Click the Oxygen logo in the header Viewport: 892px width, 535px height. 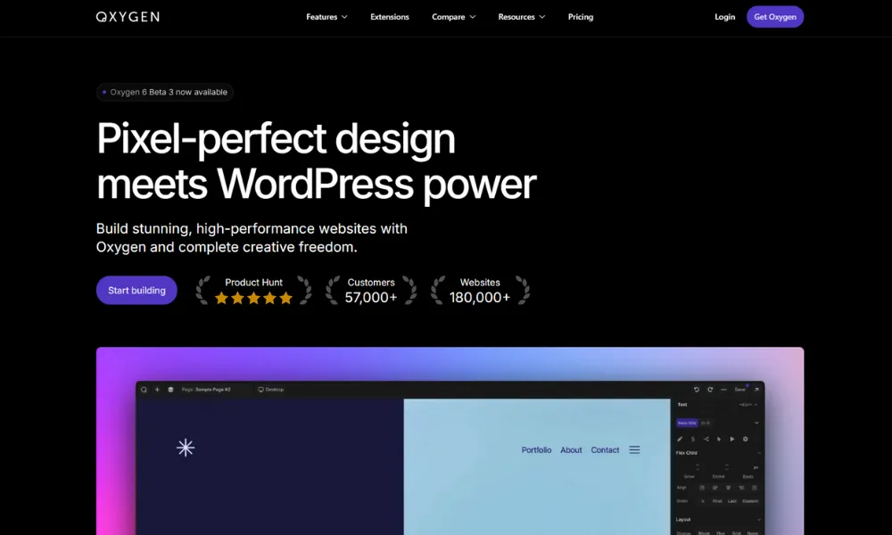pos(128,17)
